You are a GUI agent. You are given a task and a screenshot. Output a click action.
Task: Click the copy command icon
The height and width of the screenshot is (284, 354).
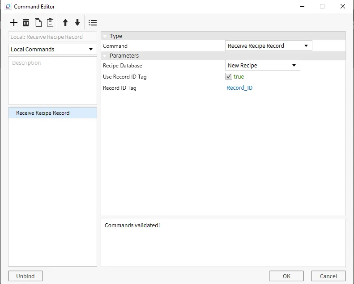coord(38,23)
